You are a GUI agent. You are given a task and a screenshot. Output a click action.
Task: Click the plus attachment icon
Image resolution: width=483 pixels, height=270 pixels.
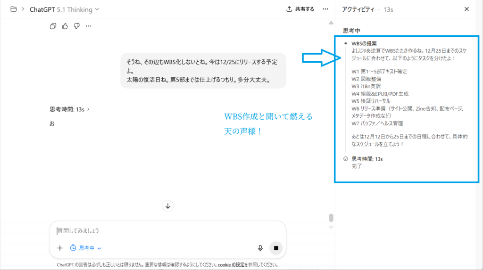(x=60, y=248)
